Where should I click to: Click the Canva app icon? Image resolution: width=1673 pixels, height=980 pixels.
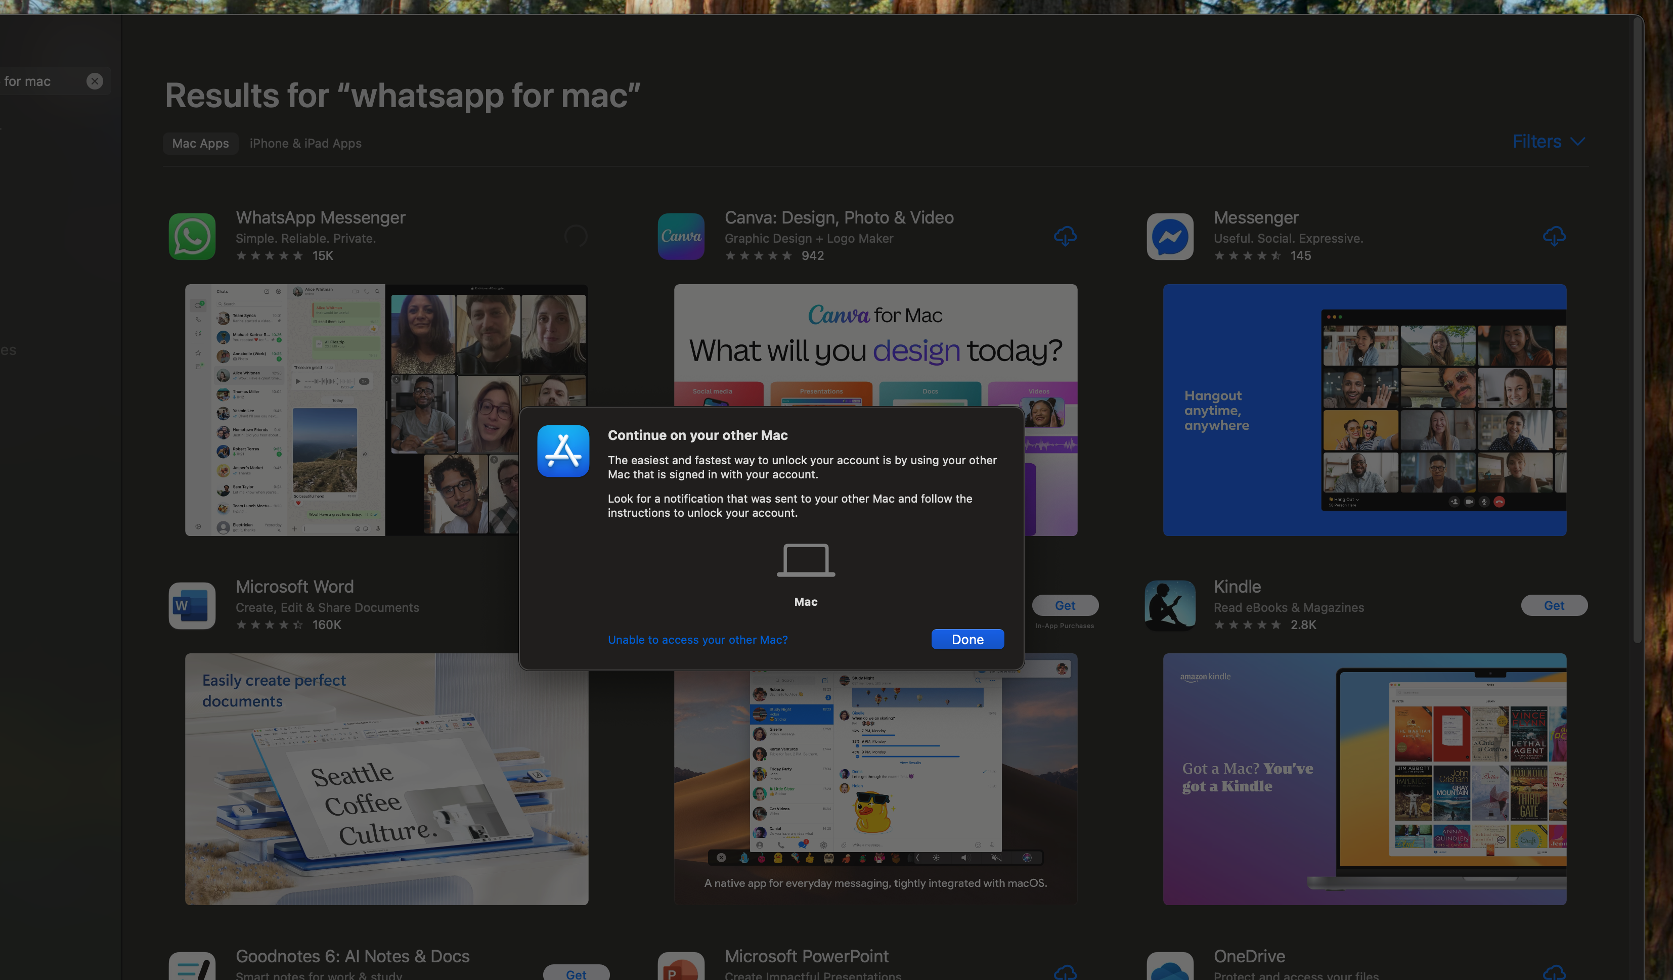click(x=681, y=236)
